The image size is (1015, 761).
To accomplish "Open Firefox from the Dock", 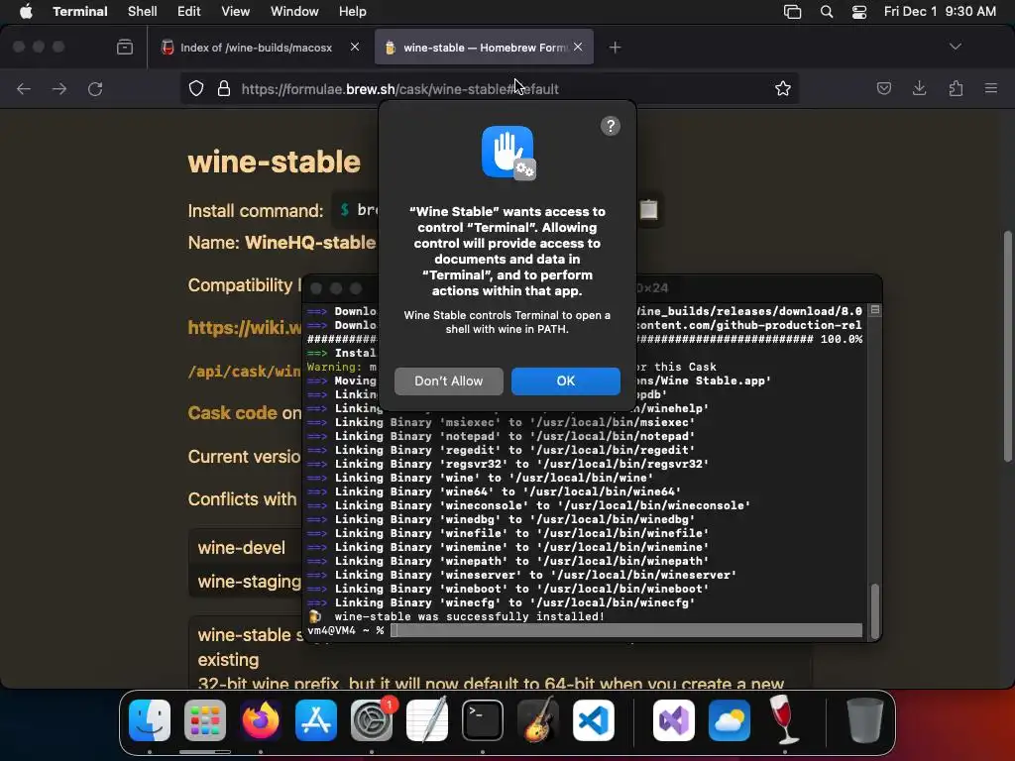I will (x=261, y=720).
